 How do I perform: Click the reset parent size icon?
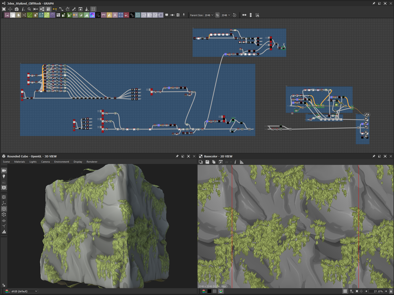[x=234, y=15]
